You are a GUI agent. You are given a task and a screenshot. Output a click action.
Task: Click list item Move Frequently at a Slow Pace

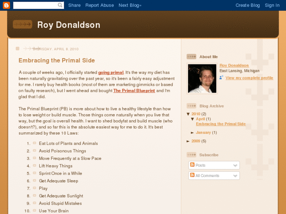70,159
